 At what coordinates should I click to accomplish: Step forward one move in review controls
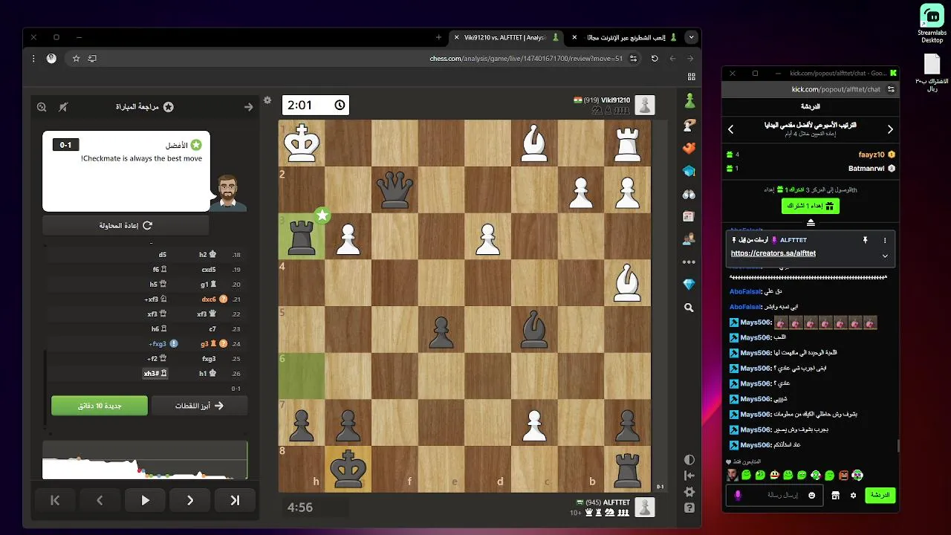(190, 500)
